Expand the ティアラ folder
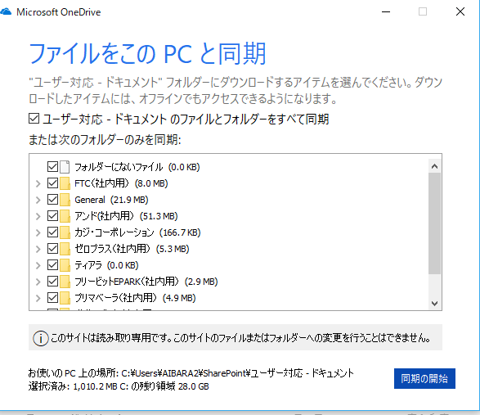Image resolution: width=480 pixels, height=415 pixels. [38, 265]
